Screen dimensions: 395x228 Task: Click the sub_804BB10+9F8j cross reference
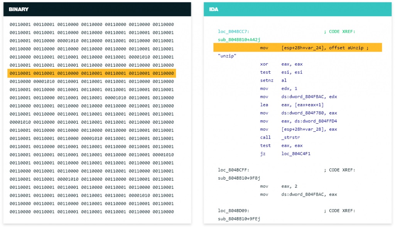coord(239,178)
